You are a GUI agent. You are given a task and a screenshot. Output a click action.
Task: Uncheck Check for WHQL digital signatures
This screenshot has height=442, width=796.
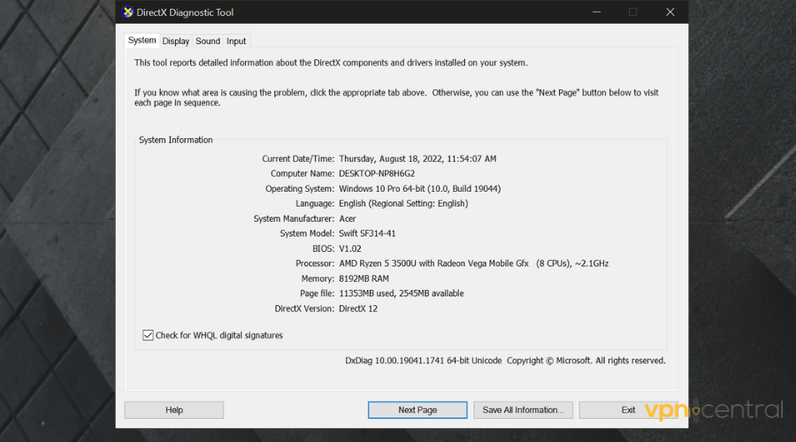pyautogui.click(x=148, y=335)
